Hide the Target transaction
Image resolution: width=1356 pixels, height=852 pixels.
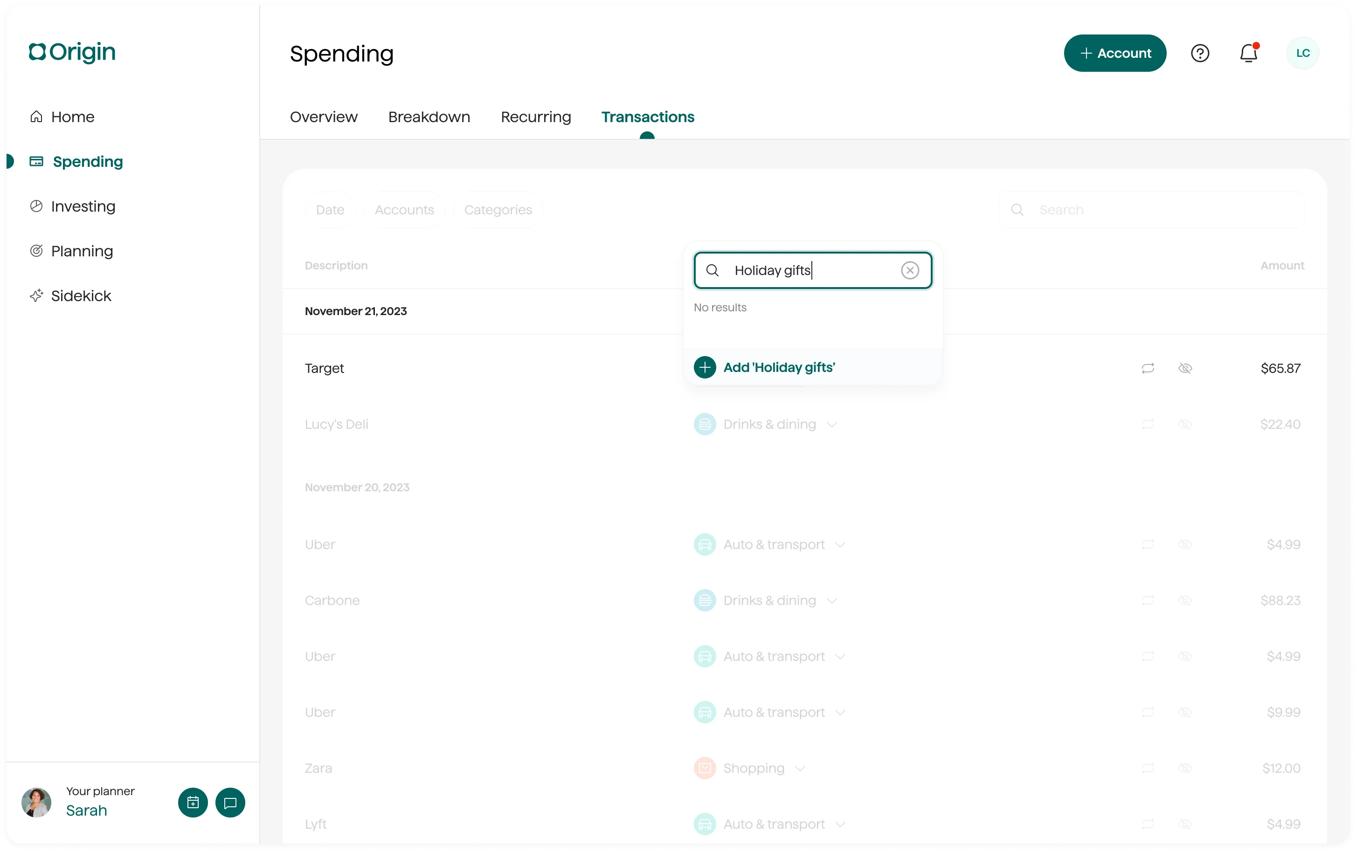[1185, 368]
